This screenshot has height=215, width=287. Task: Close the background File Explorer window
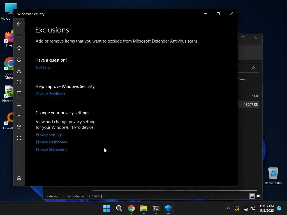[256, 38]
